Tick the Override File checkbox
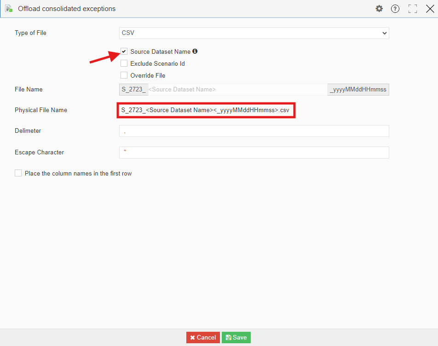The image size is (438, 346). tap(124, 75)
